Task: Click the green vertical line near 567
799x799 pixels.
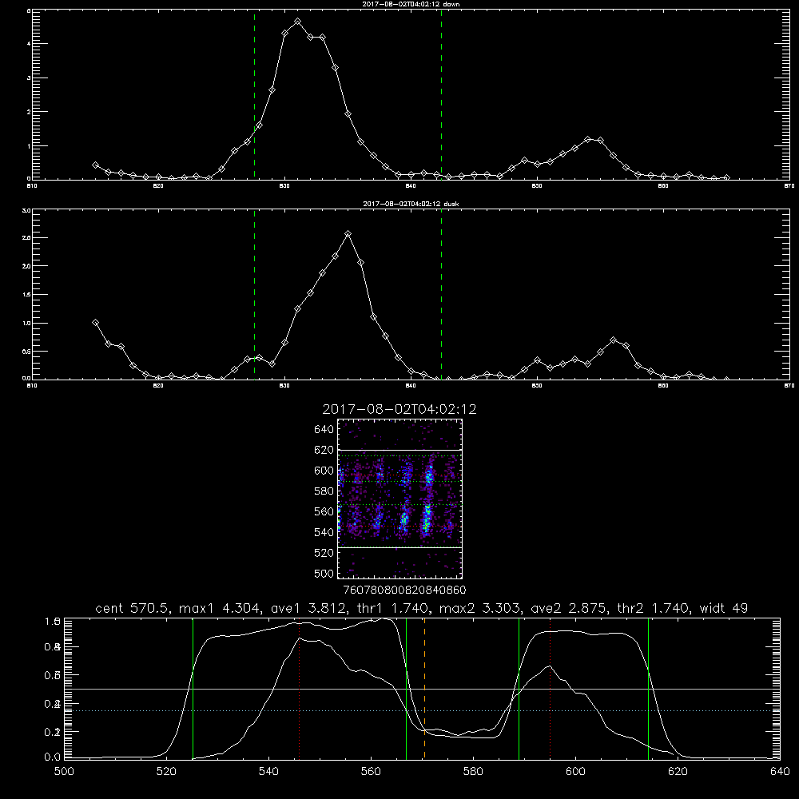Action: point(406,689)
